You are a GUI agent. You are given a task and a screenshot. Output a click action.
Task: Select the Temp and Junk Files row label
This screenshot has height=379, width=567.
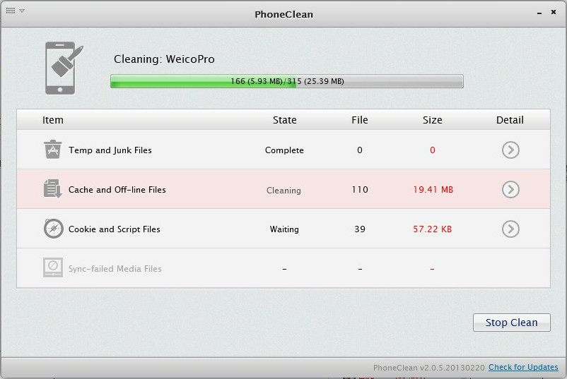[x=110, y=150]
